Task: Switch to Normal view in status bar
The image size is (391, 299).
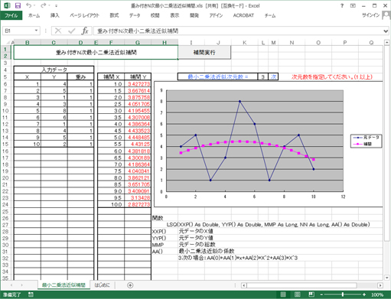Action: (x=283, y=294)
